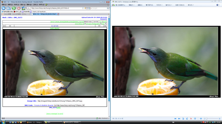Start Photo Gallery 投影片放映 slideshow
The width and height of the screenshot is (222, 124).
point(180,5)
